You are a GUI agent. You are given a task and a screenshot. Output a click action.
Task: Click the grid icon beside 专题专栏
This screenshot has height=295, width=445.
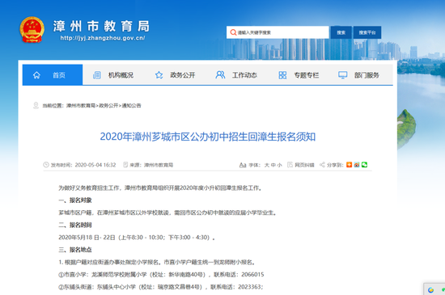(x=282, y=75)
